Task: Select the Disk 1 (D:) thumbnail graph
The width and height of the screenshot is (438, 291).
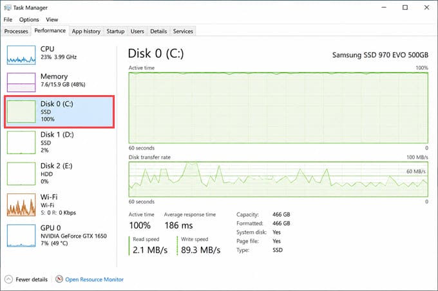Action: 21,143
